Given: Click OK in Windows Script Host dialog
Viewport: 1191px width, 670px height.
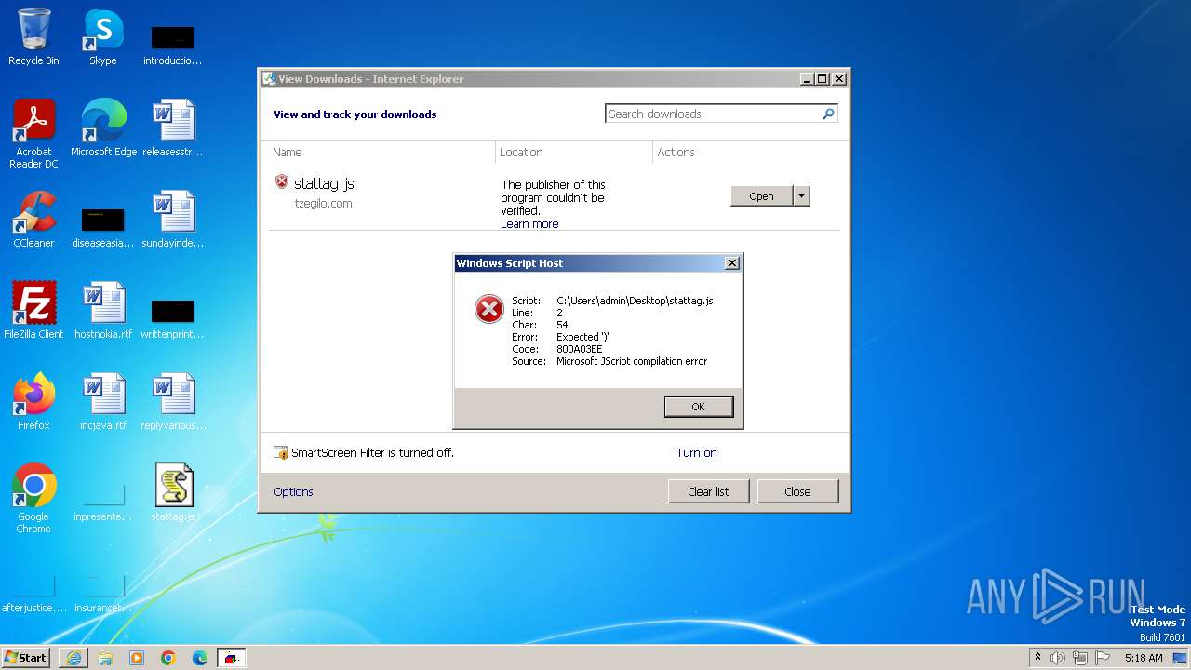Looking at the screenshot, I should click(698, 407).
